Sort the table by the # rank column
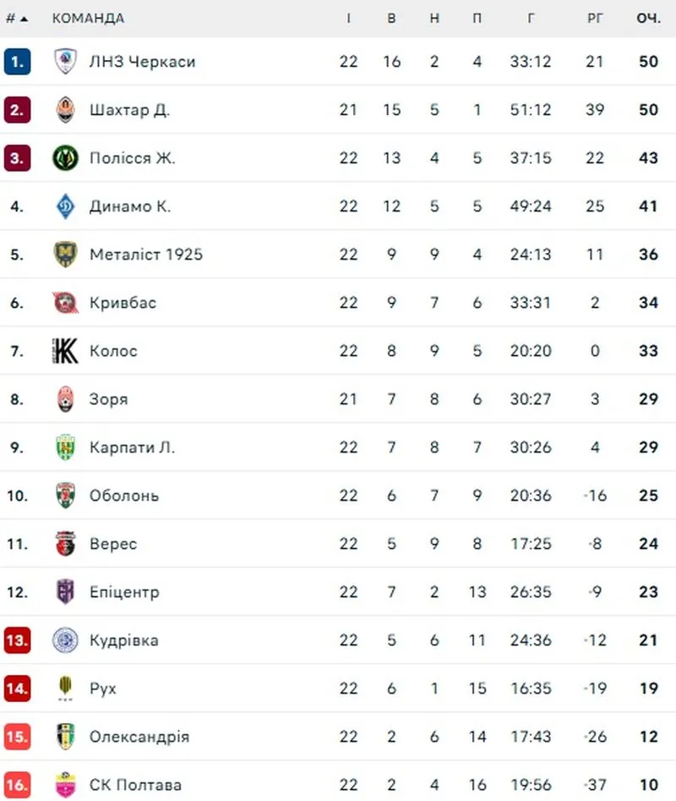This screenshot has height=801, width=676. click(16, 19)
